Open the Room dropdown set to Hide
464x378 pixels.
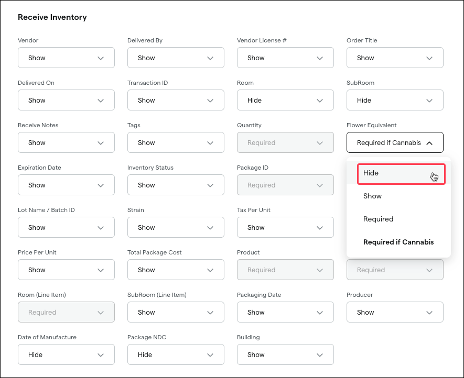tap(285, 100)
